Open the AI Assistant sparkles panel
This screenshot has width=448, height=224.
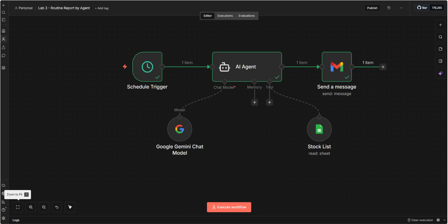coord(440,73)
